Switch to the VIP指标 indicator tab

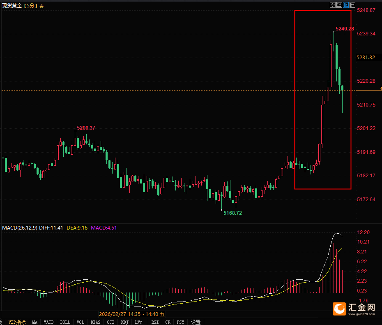(17, 322)
